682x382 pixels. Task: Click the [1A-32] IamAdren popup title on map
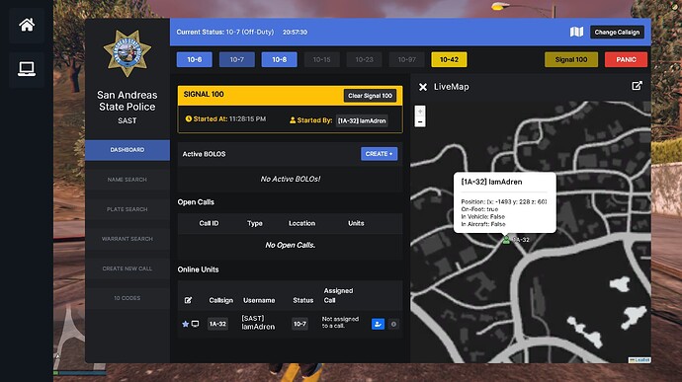point(491,182)
